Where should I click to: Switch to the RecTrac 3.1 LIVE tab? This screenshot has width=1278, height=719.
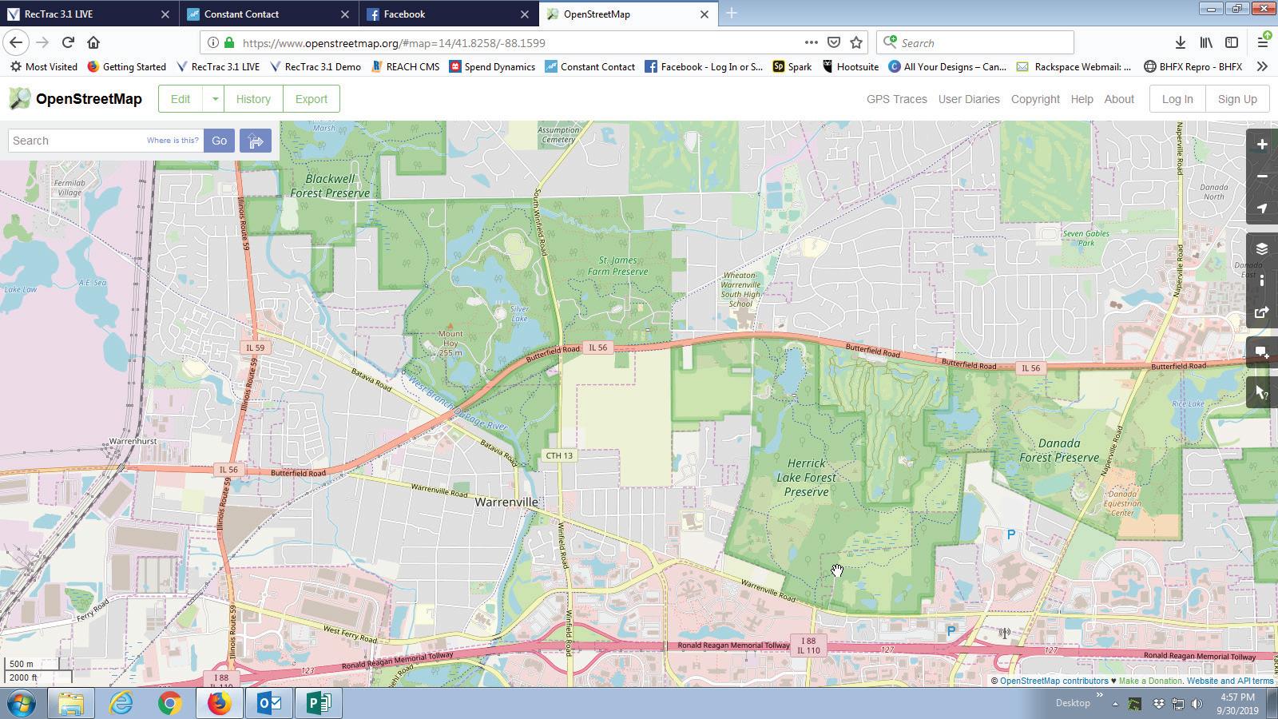click(89, 14)
